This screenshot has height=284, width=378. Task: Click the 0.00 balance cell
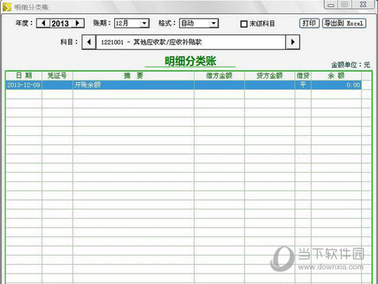coord(336,85)
